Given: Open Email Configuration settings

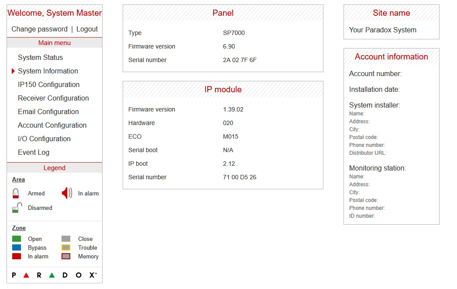Looking at the screenshot, I should [48, 111].
